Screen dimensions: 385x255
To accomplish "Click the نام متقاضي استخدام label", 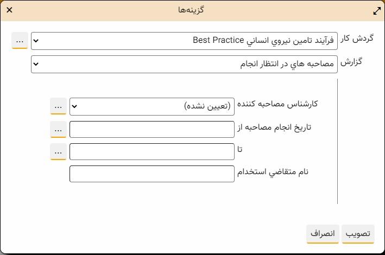I will [273, 172].
